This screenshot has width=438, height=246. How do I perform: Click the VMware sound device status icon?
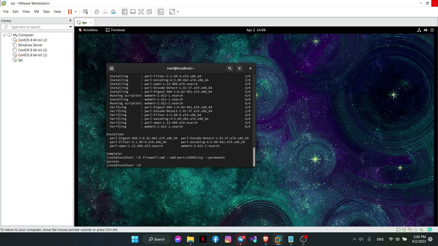(421, 230)
